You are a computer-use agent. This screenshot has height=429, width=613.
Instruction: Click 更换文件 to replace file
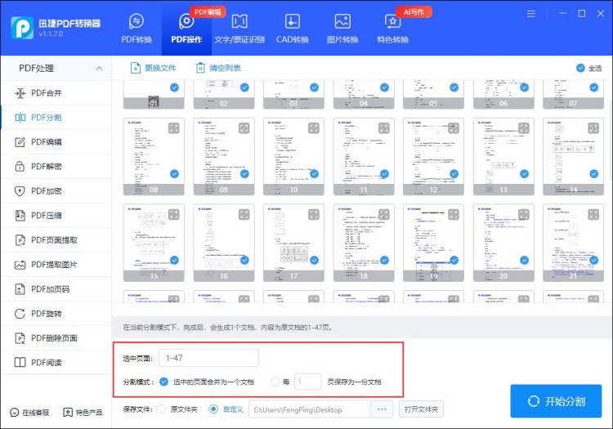[x=153, y=68]
